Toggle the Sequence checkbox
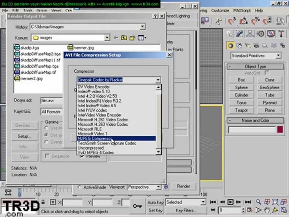The image size is (289, 217). (47, 156)
